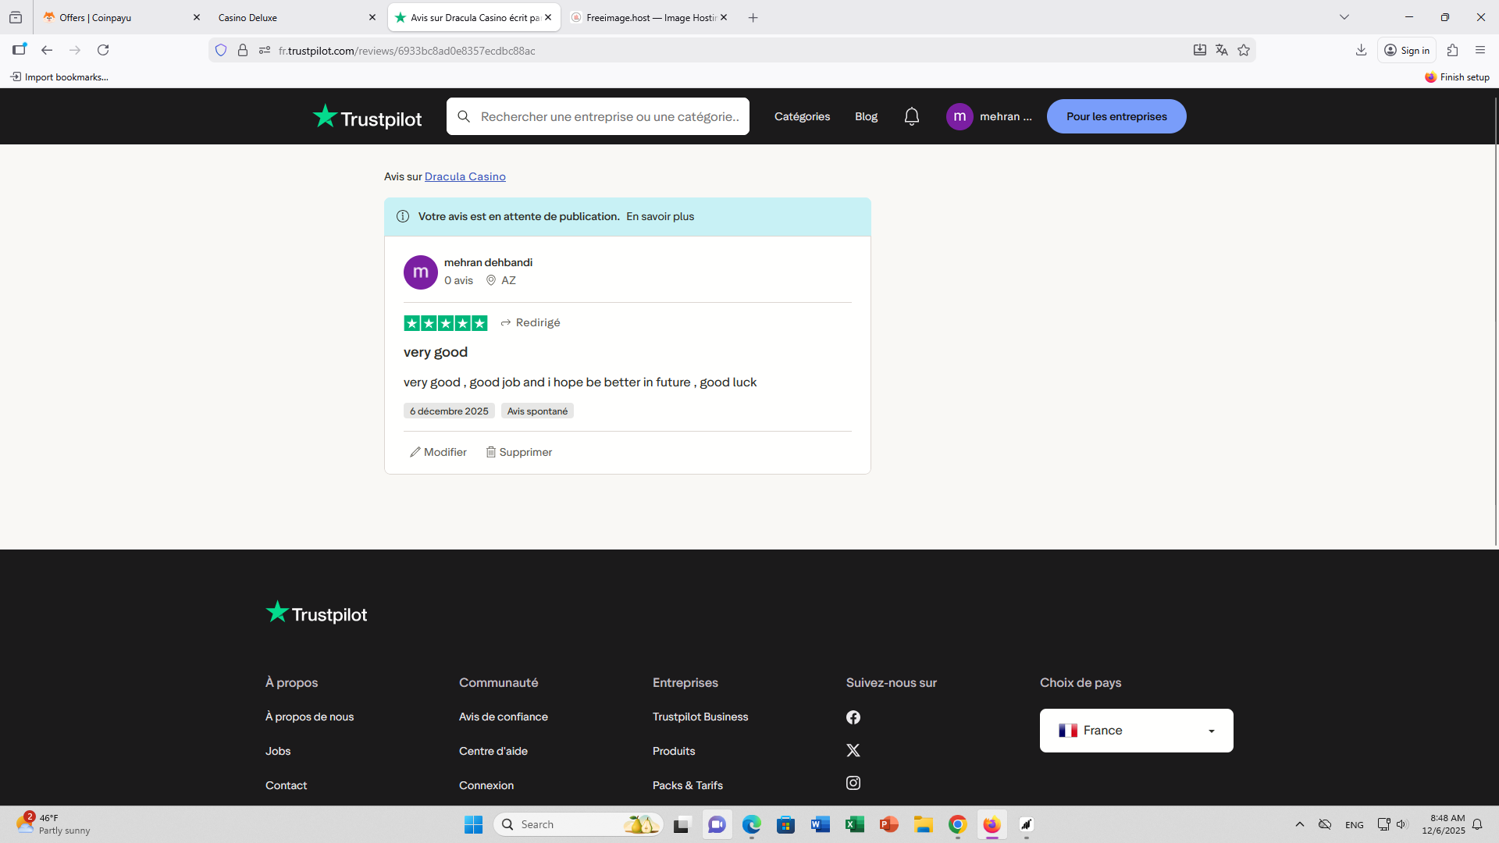Click Modifier to edit the review
Screen dimensions: 1499x843
click(438, 452)
